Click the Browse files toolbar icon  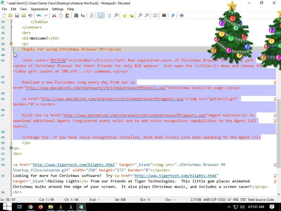coord(24,15)
